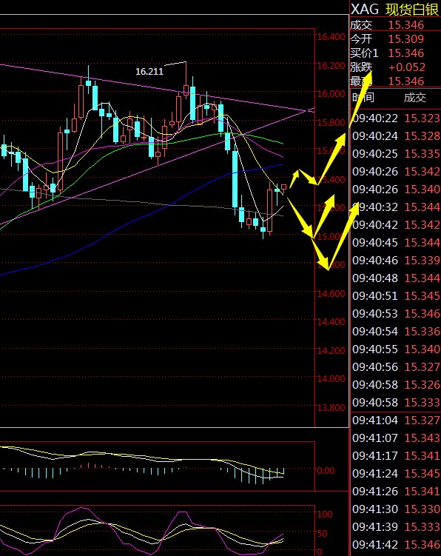The width and height of the screenshot is (441, 556).
Task: Select the tick at 09:40:55
Action: [x=396, y=349]
